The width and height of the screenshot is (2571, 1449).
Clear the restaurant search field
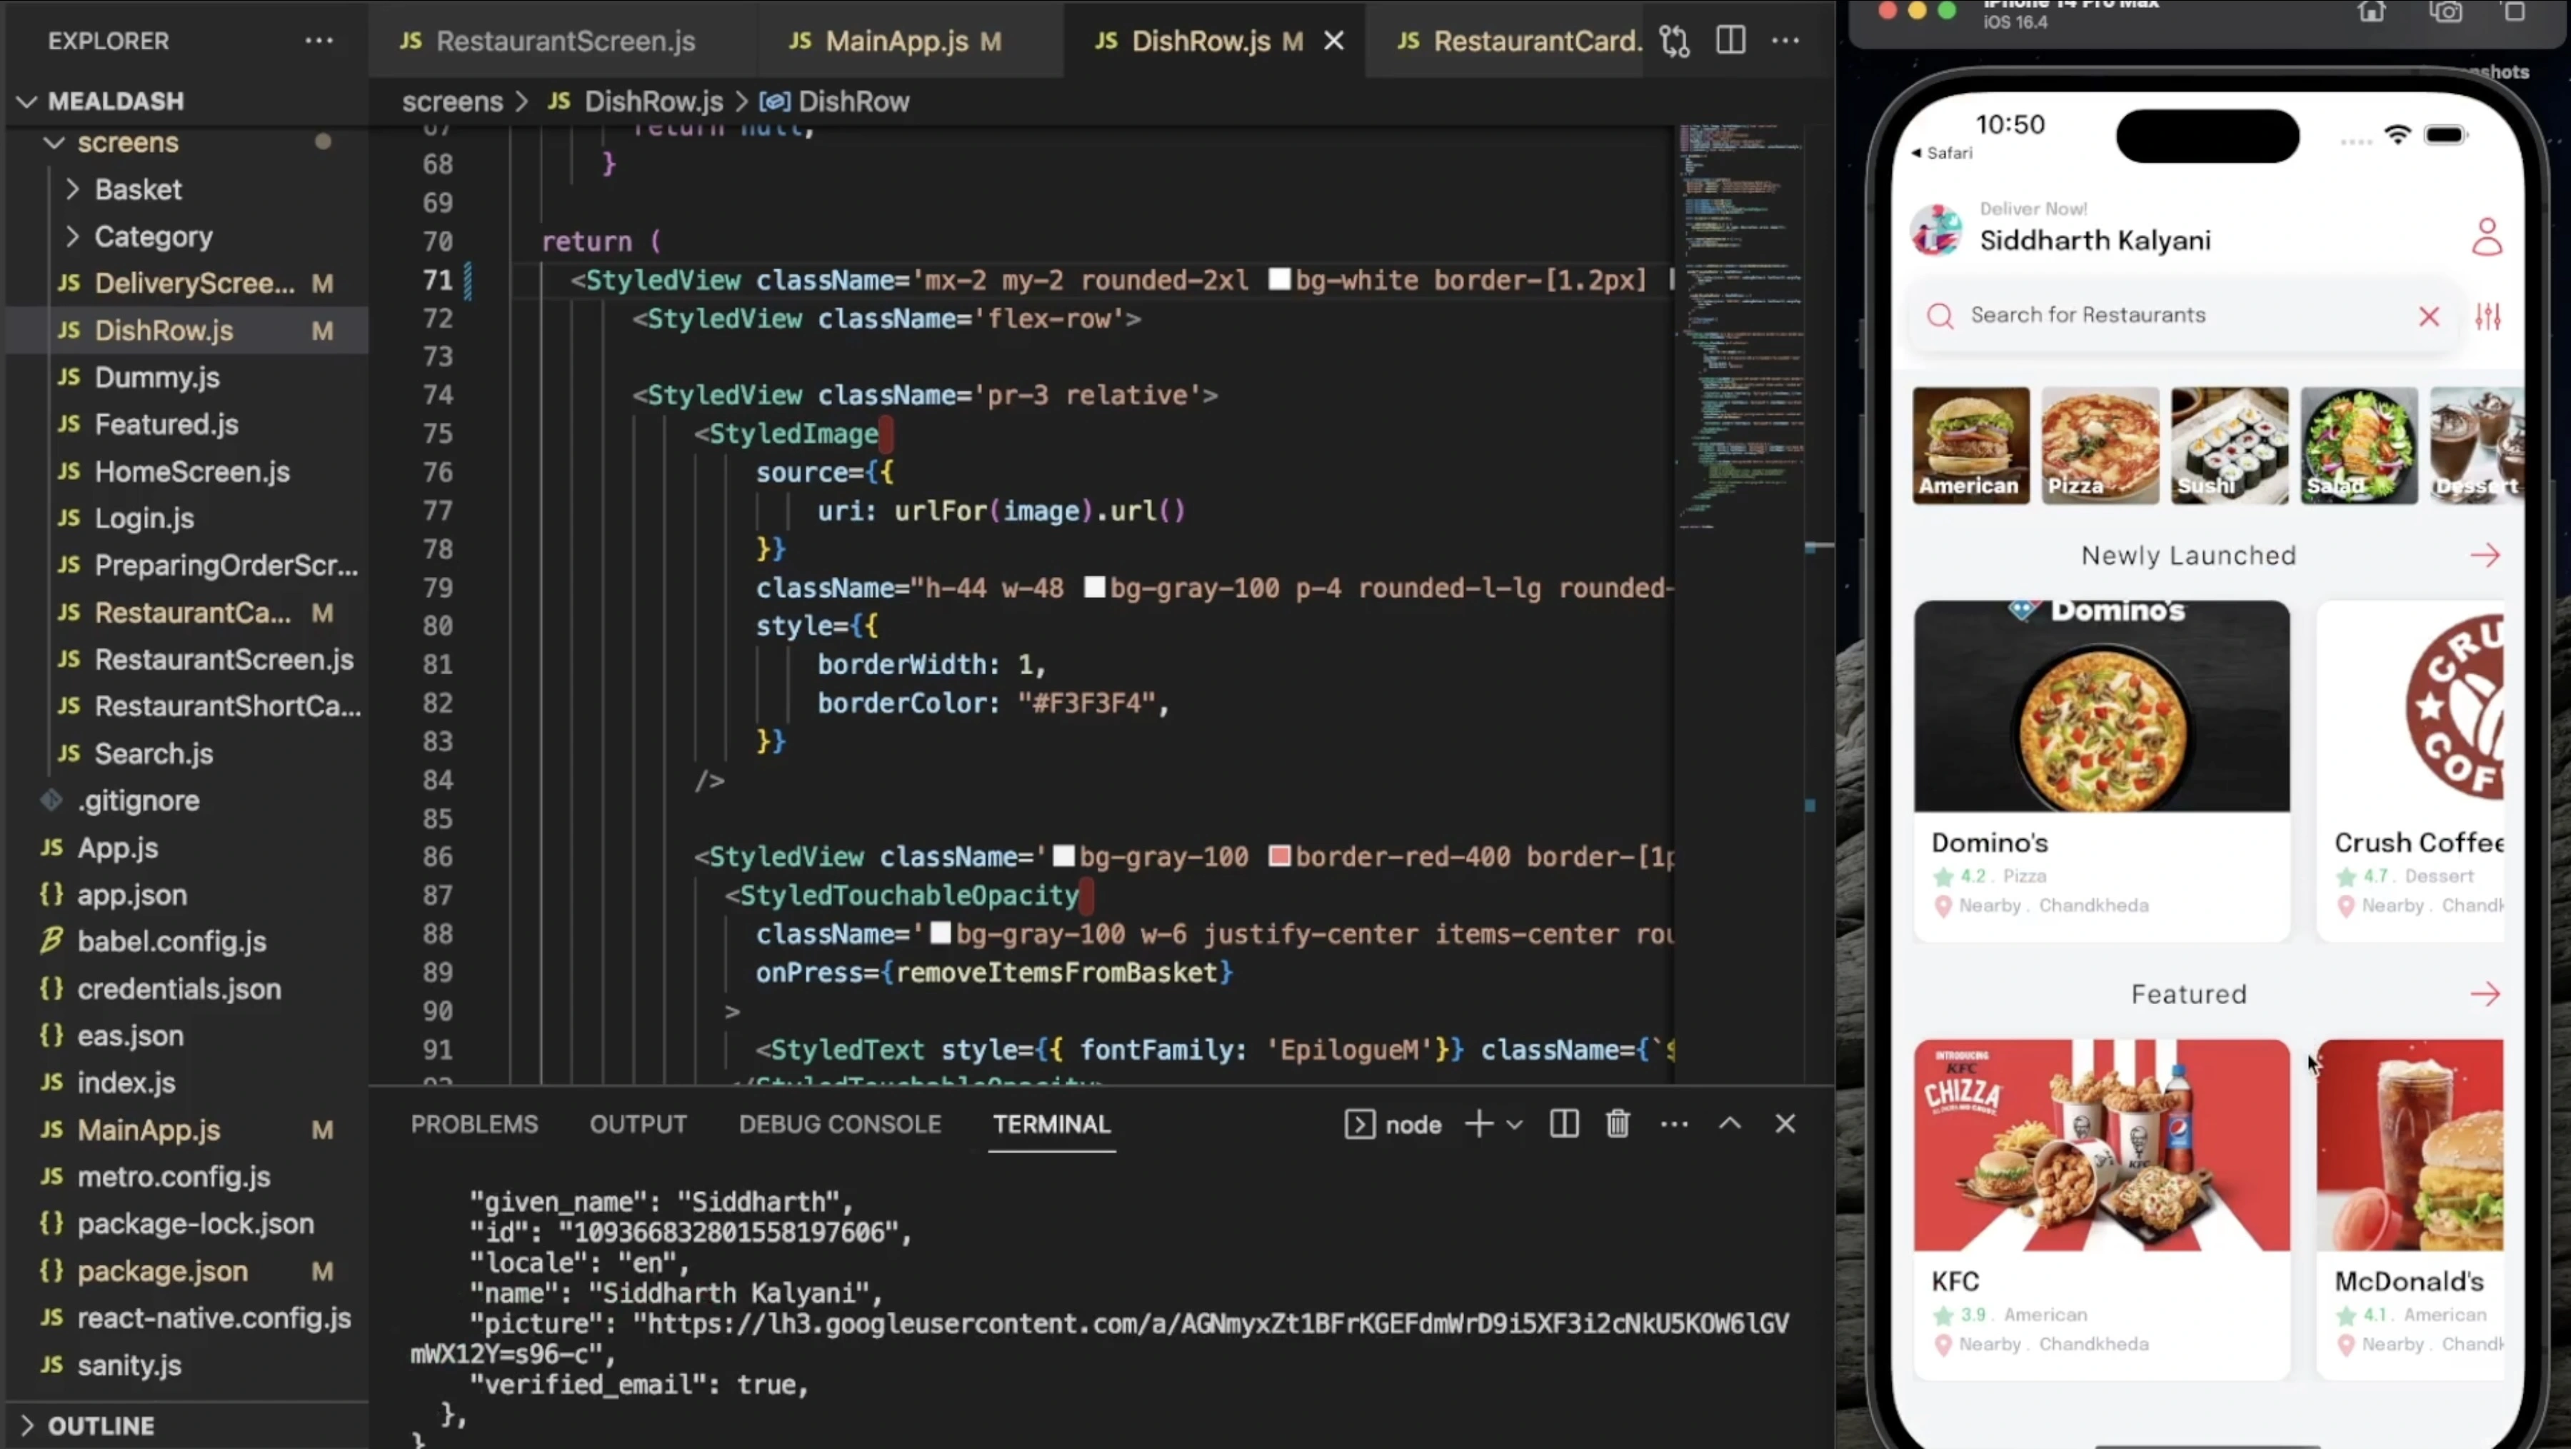click(2430, 316)
